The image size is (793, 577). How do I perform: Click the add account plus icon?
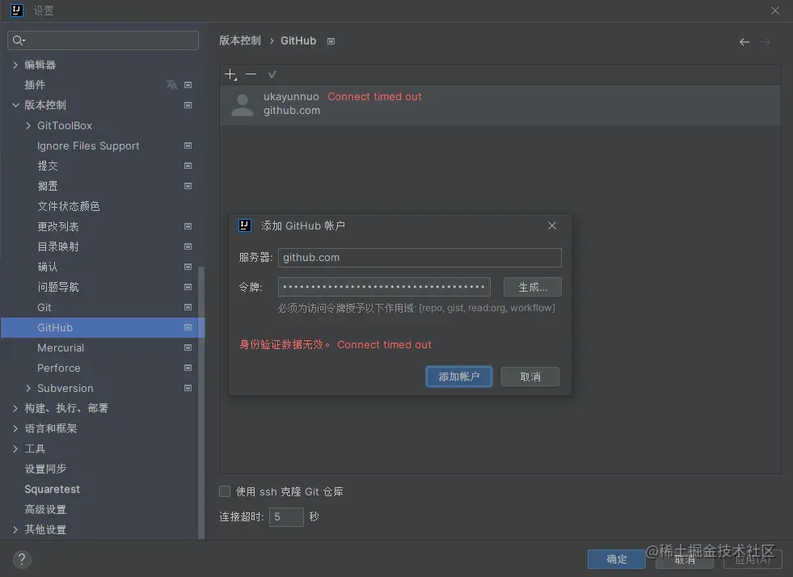230,74
